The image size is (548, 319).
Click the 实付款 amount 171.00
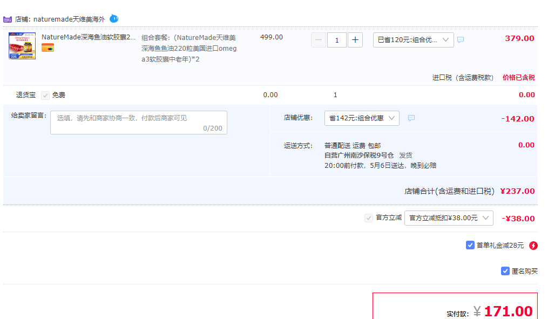[508, 311]
